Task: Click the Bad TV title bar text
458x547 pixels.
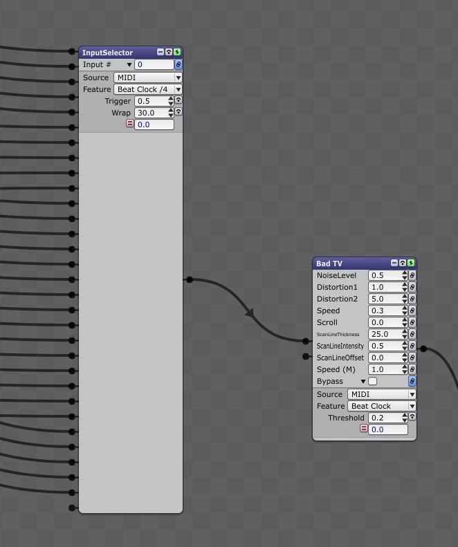Action: pos(329,263)
